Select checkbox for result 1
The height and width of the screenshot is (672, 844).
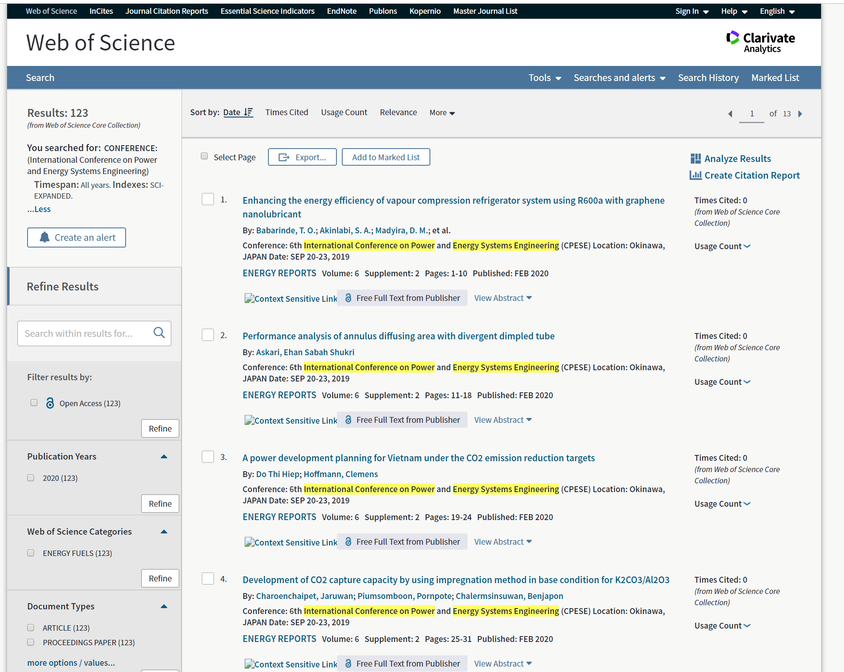coord(208,199)
